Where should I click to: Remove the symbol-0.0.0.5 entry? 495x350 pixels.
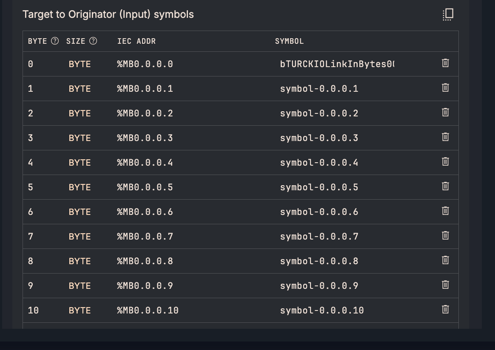445,186
